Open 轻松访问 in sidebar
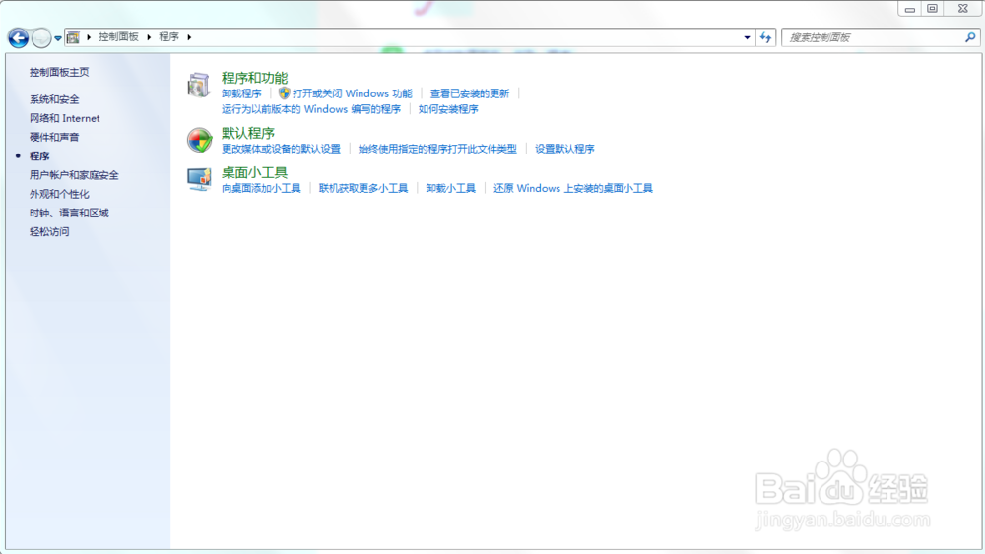The height and width of the screenshot is (554, 985). (49, 231)
